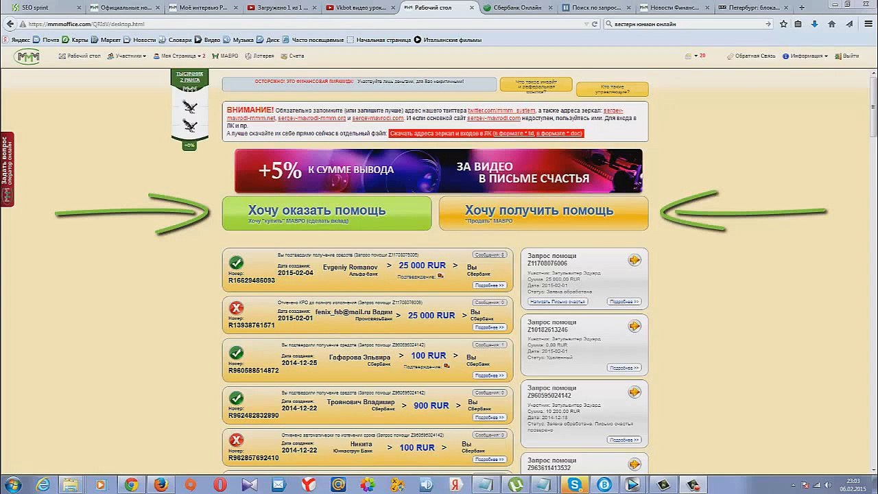Open the order arrow icon for request Z10182613246

click(x=634, y=326)
